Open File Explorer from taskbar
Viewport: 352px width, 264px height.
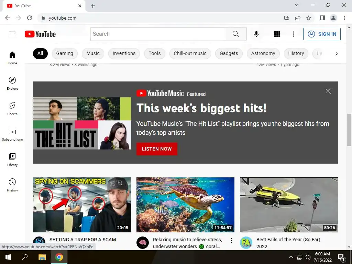coord(42,257)
